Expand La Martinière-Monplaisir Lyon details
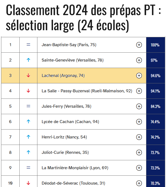 [x=139, y=168]
